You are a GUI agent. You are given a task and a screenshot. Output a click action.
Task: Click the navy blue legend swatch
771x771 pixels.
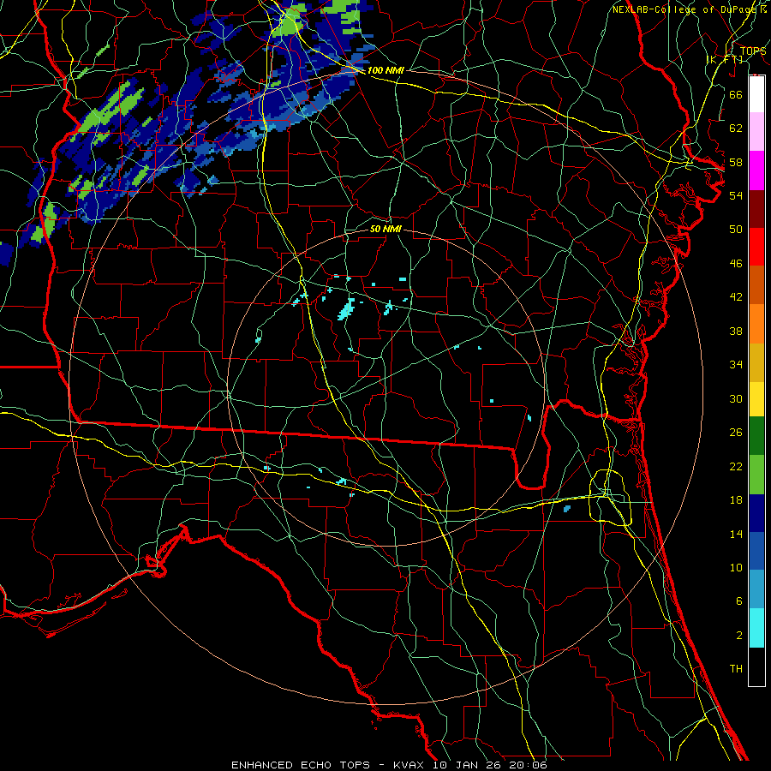click(x=756, y=513)
